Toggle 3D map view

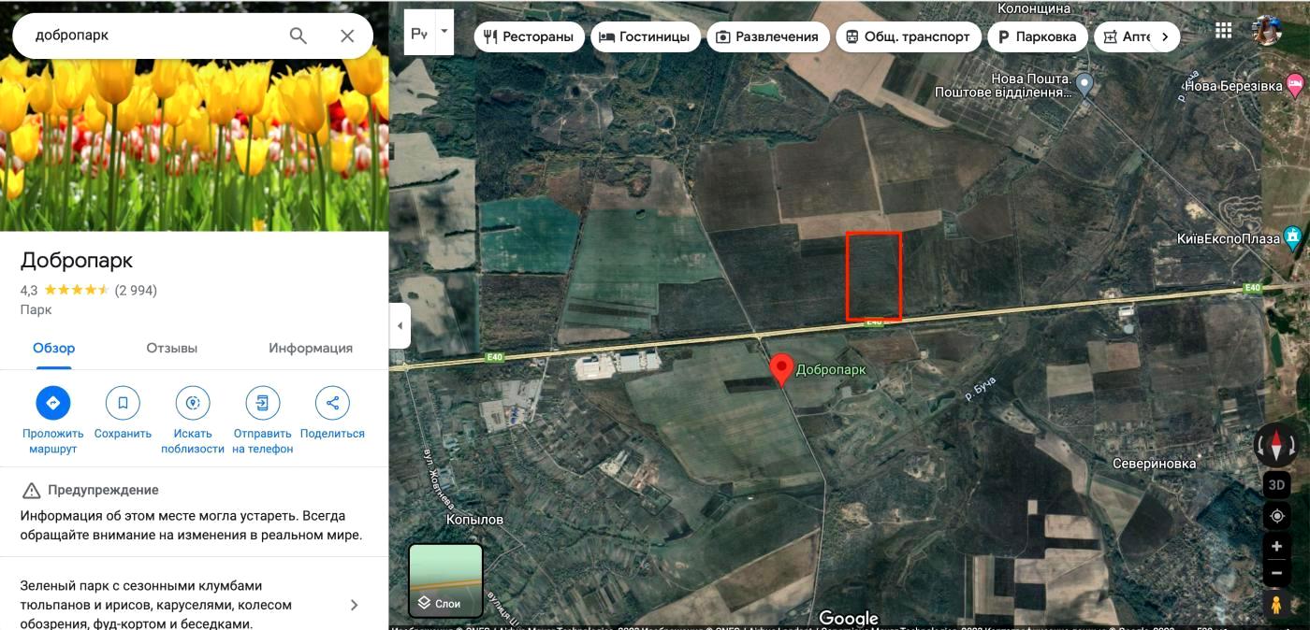pos(1276,485)
